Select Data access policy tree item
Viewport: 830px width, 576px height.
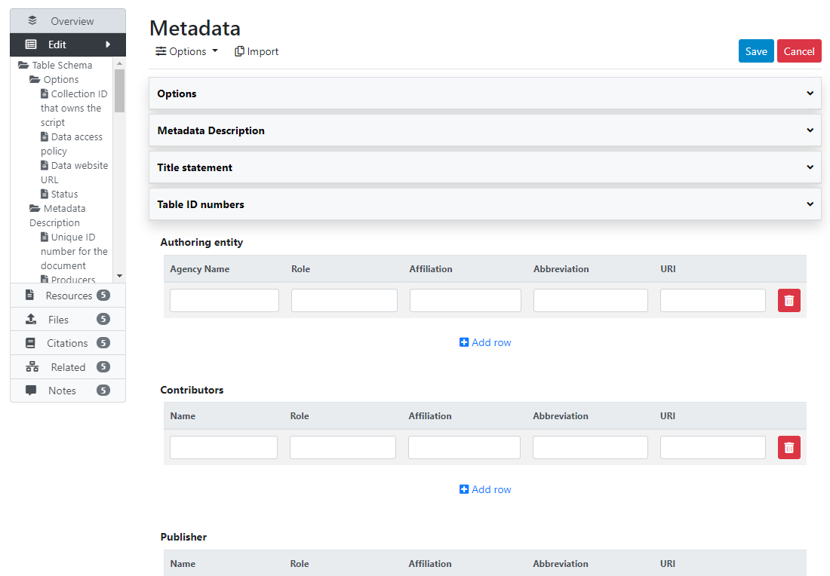(x=72, y=144)
